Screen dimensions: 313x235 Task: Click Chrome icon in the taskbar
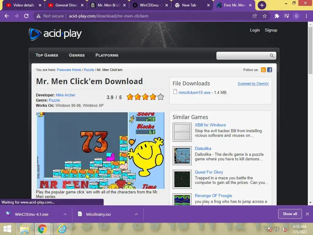pos(42,229)
